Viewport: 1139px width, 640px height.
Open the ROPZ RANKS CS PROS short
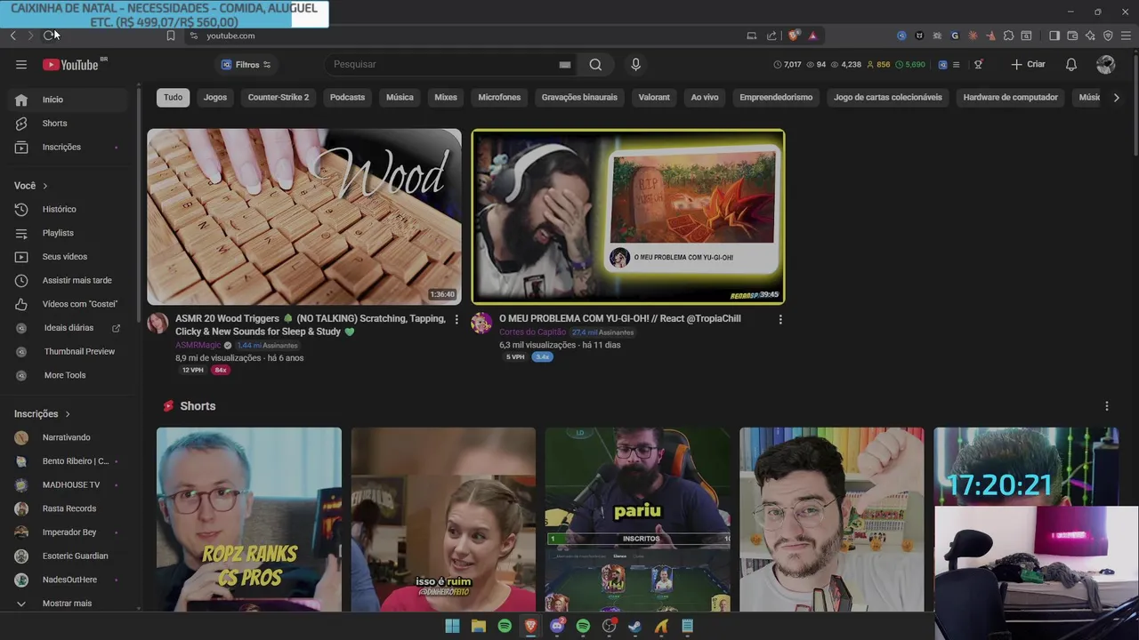pyautogui.click(x=249, y=520)
